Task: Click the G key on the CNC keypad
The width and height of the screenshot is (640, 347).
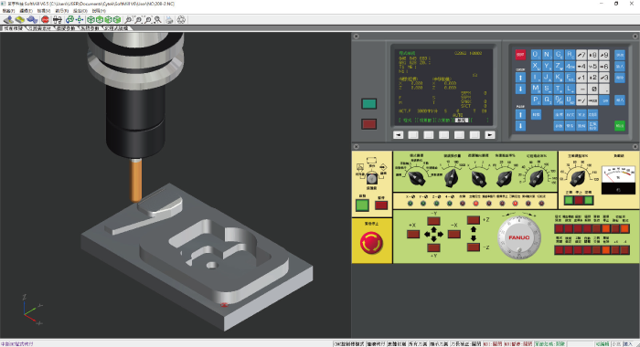Action: [559, 55]
